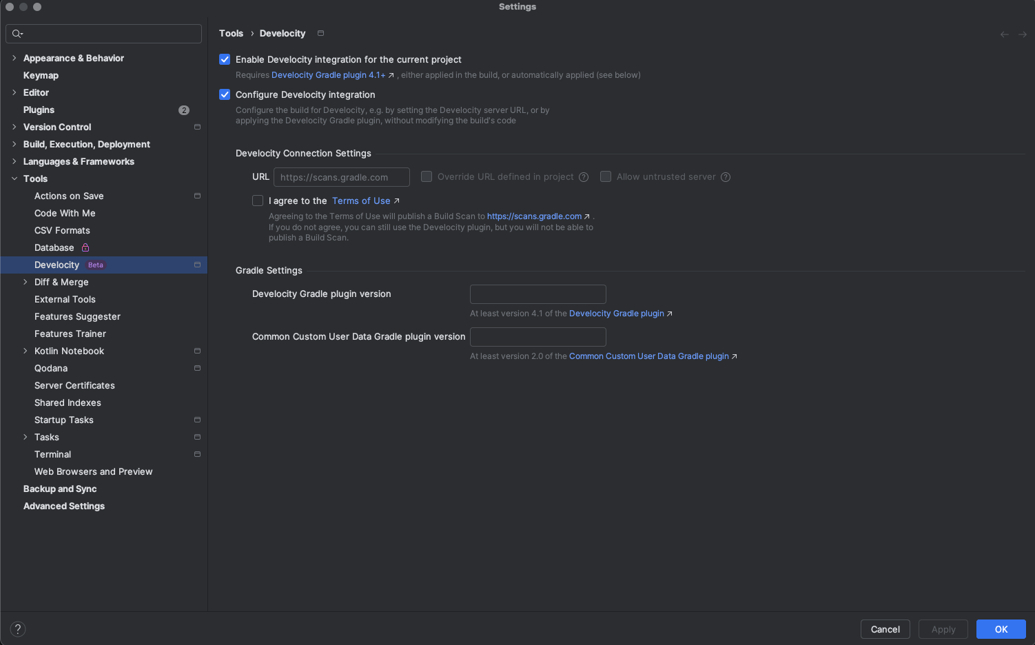Check the I agree to Terms checkbox

[x=258, y=201]
